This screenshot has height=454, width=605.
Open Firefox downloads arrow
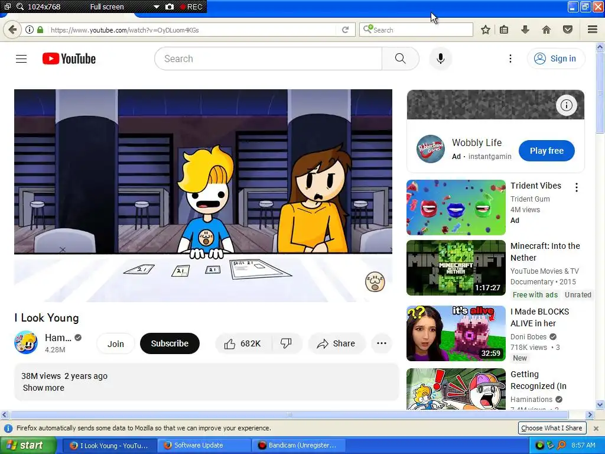click(x=525, y=30)
